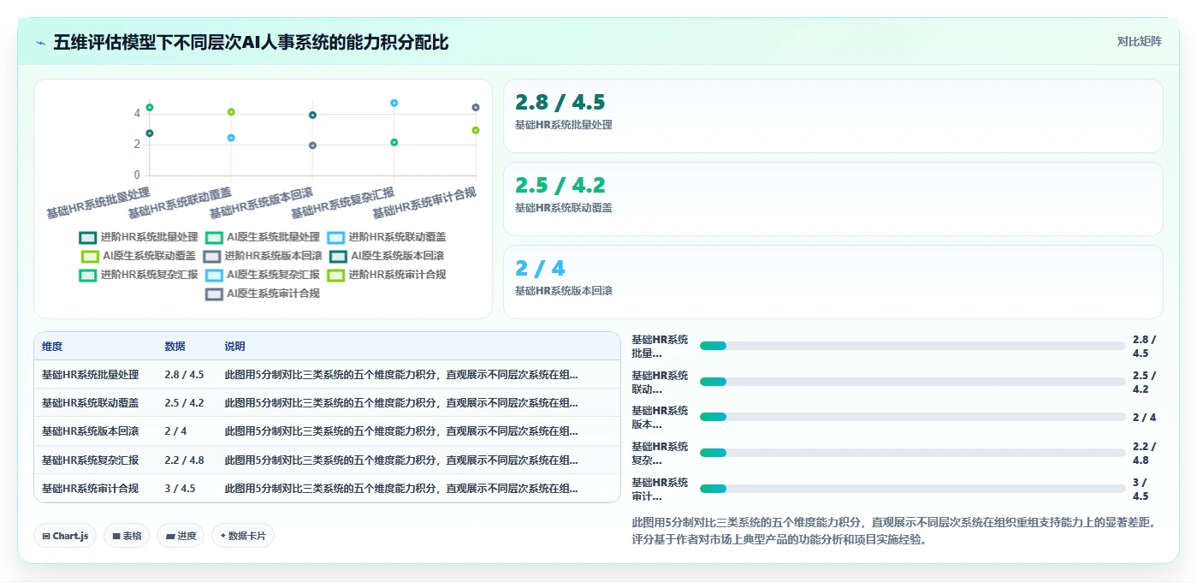
Task: Click the 基础HR系统复杂汇报 progress bar
Action: pos(912,453)
